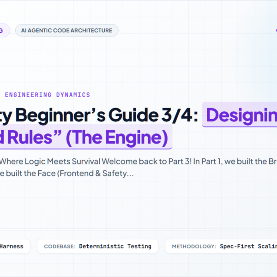Click excerpt line "built the Face (Frontend & Safety..."
Screen dimensions: 277x277
70,173
